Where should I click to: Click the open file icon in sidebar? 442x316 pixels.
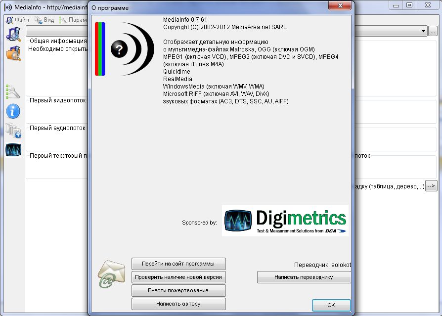pyautogui.click(x=13, y=34)
